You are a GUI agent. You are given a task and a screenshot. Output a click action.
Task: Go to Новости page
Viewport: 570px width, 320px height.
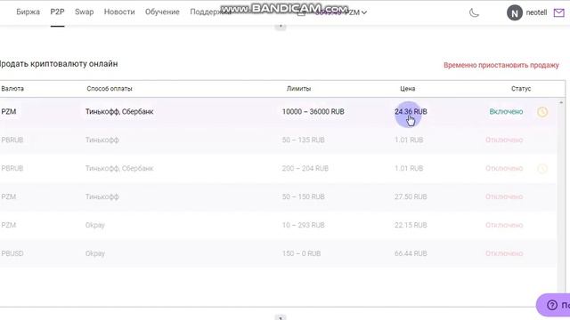point(119,12)
